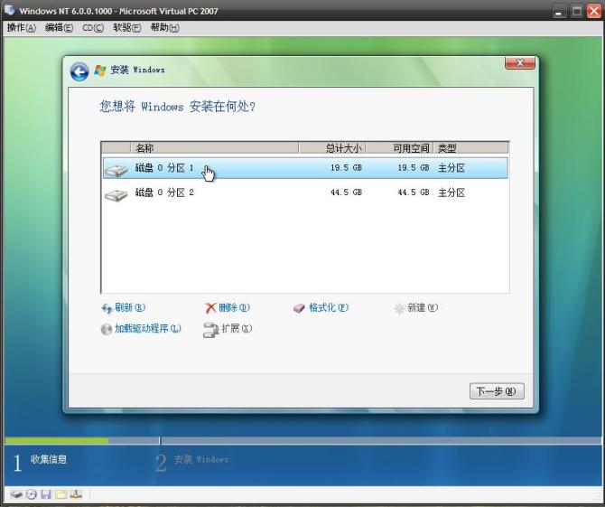Click the step 2 安装 Windows label
This screenshot has width=605, height=507.
(201, 459)
